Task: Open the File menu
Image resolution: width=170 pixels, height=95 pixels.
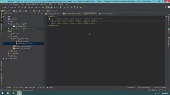Action: [2, 4]
